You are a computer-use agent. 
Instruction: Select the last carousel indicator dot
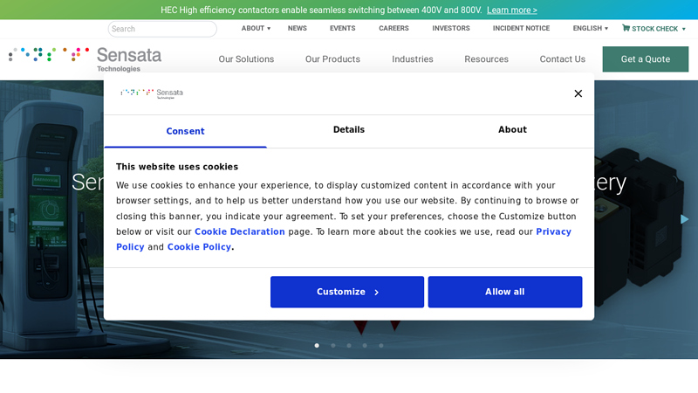tap(381, 345)
